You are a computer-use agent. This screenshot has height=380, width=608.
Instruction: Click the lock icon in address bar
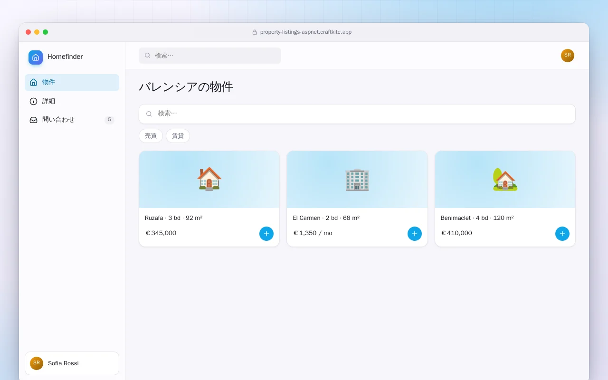255,32
